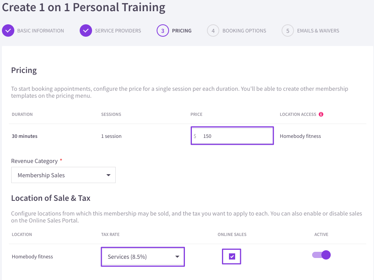Expand tax rate list using the arrow
Image resolution: width=374 pixels, height=280 pixels.
click(177, 257)
